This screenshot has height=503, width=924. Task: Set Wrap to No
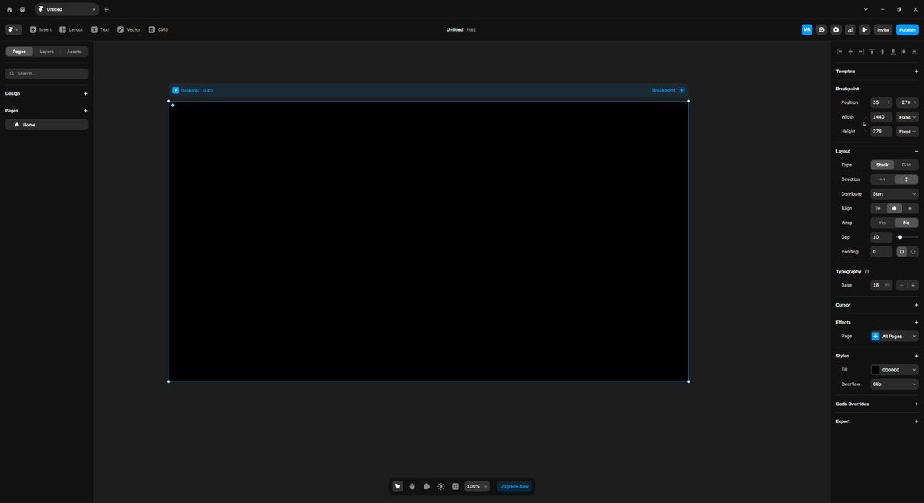(906, 223)
